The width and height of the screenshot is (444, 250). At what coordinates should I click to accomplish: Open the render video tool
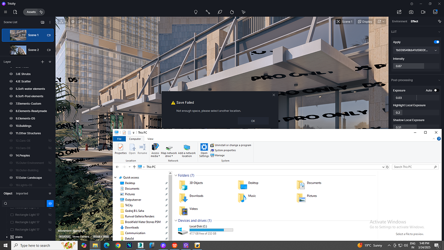(x=423, y=12)
